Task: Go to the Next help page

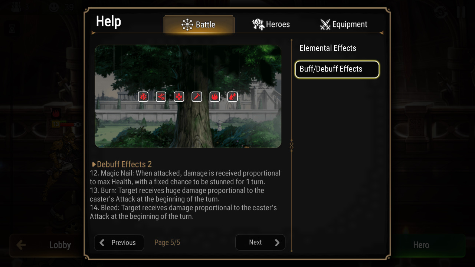Action: pos(260,243)
